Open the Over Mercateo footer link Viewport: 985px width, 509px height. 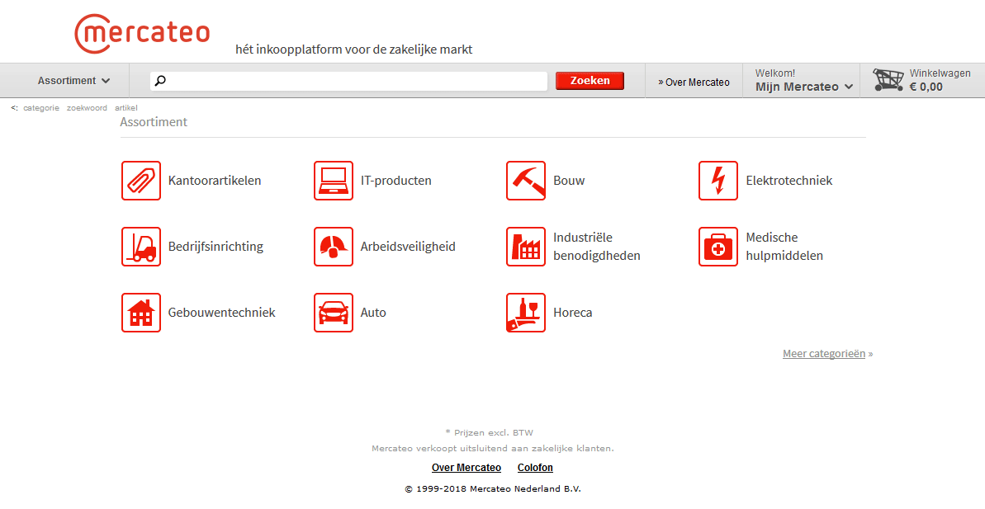click(x=466, y=468)
